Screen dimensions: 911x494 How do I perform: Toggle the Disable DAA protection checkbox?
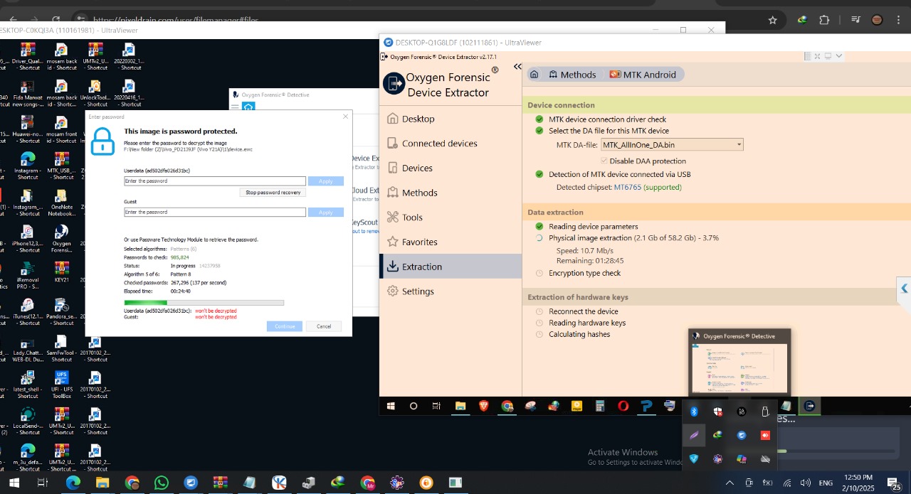tap(605, 161)
